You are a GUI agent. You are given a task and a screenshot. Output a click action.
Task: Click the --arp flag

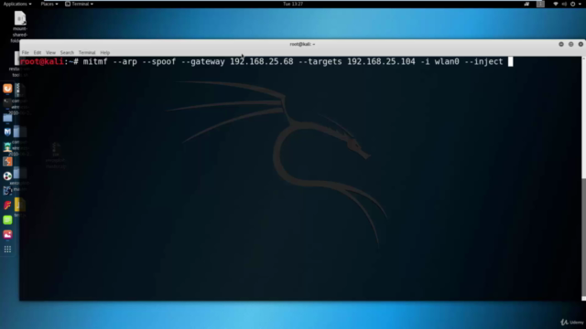click(125, 61)
